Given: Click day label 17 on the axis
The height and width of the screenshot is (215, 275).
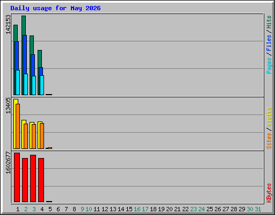Looking at the screenshot, I should tap(145, 209).
